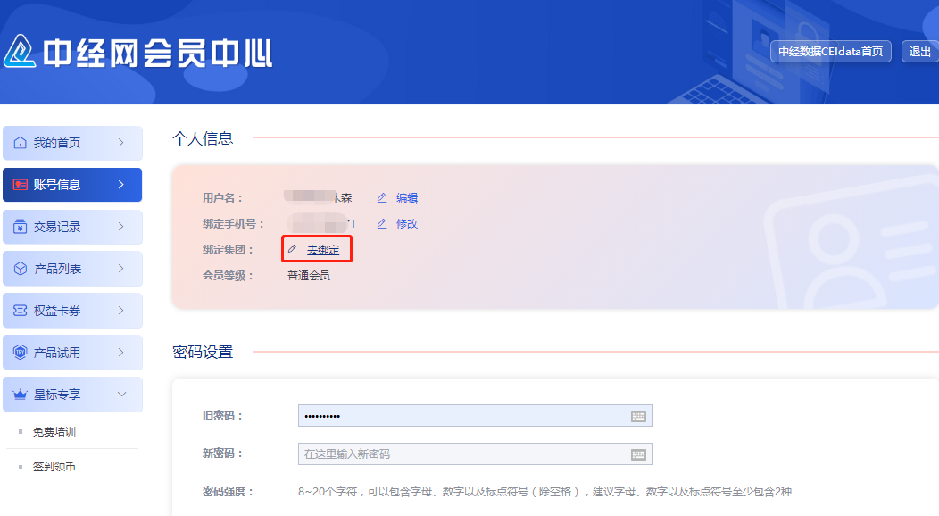Expand 交易记录 with its arrow
Screen dimensions: 939x516
pos(121,227)
